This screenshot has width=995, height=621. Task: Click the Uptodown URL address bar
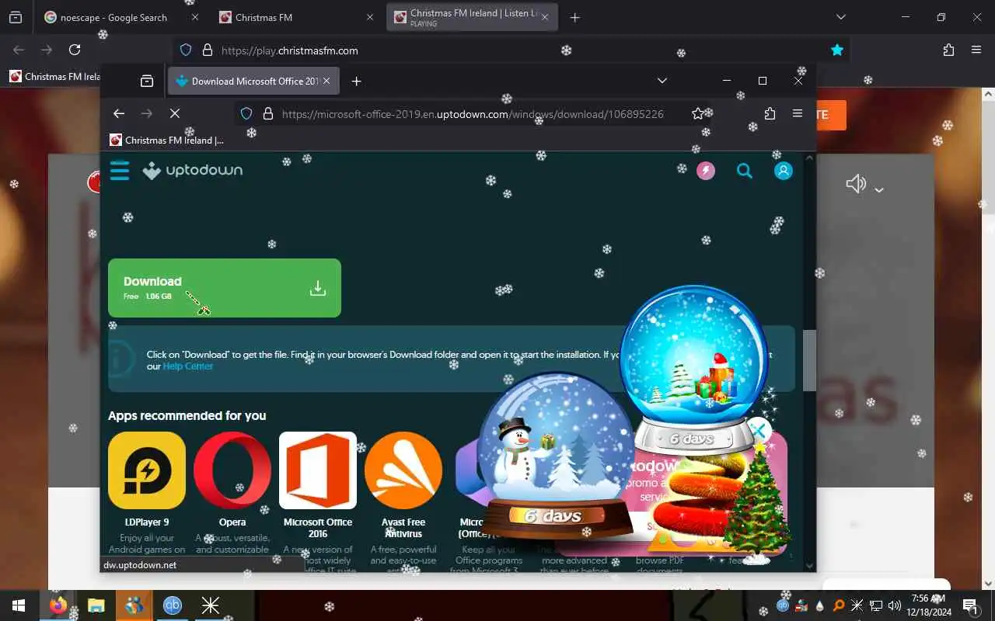[473, 113]
